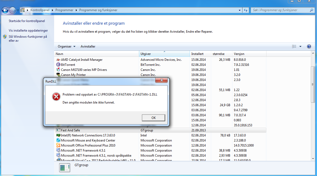Click the Microsoft Mouse and Keyboard Center icon
The height and width of the screenshot is (176, 317).
pos(58,140)
